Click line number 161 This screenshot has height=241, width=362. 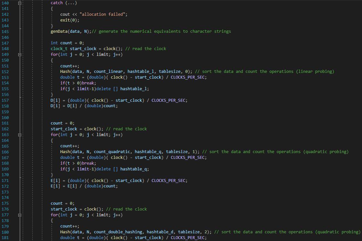point(5,123)
